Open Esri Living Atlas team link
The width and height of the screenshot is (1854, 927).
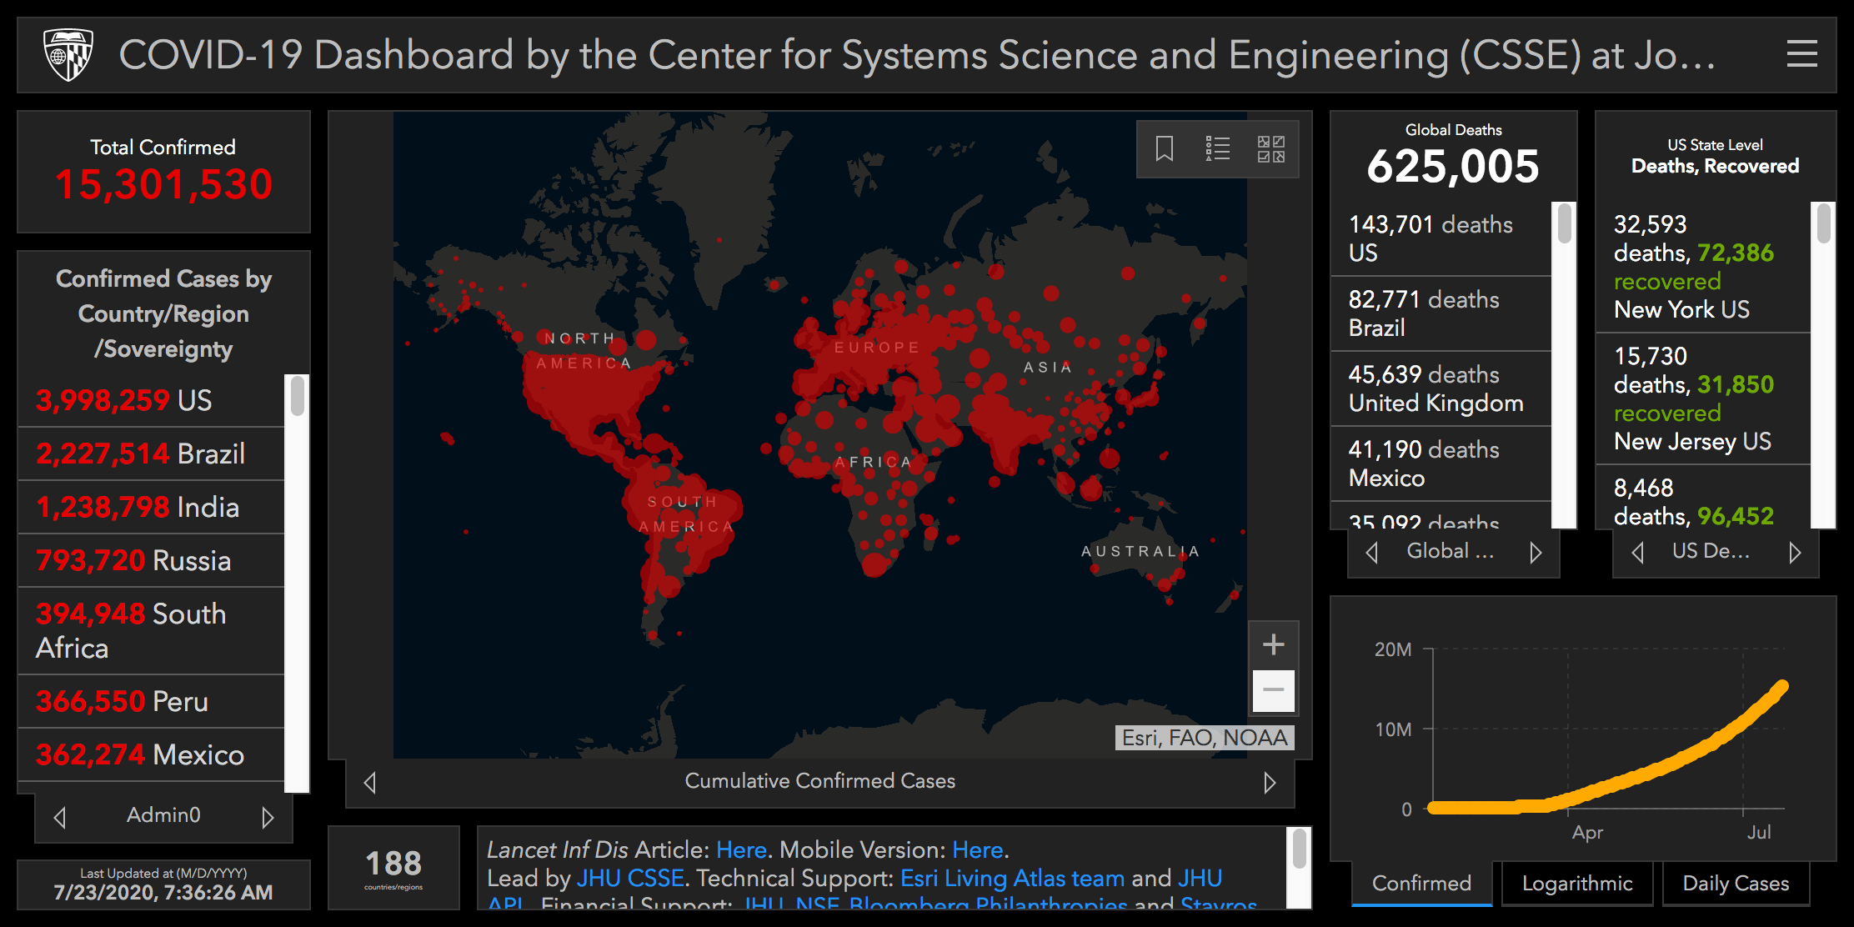click(1012, 879)
